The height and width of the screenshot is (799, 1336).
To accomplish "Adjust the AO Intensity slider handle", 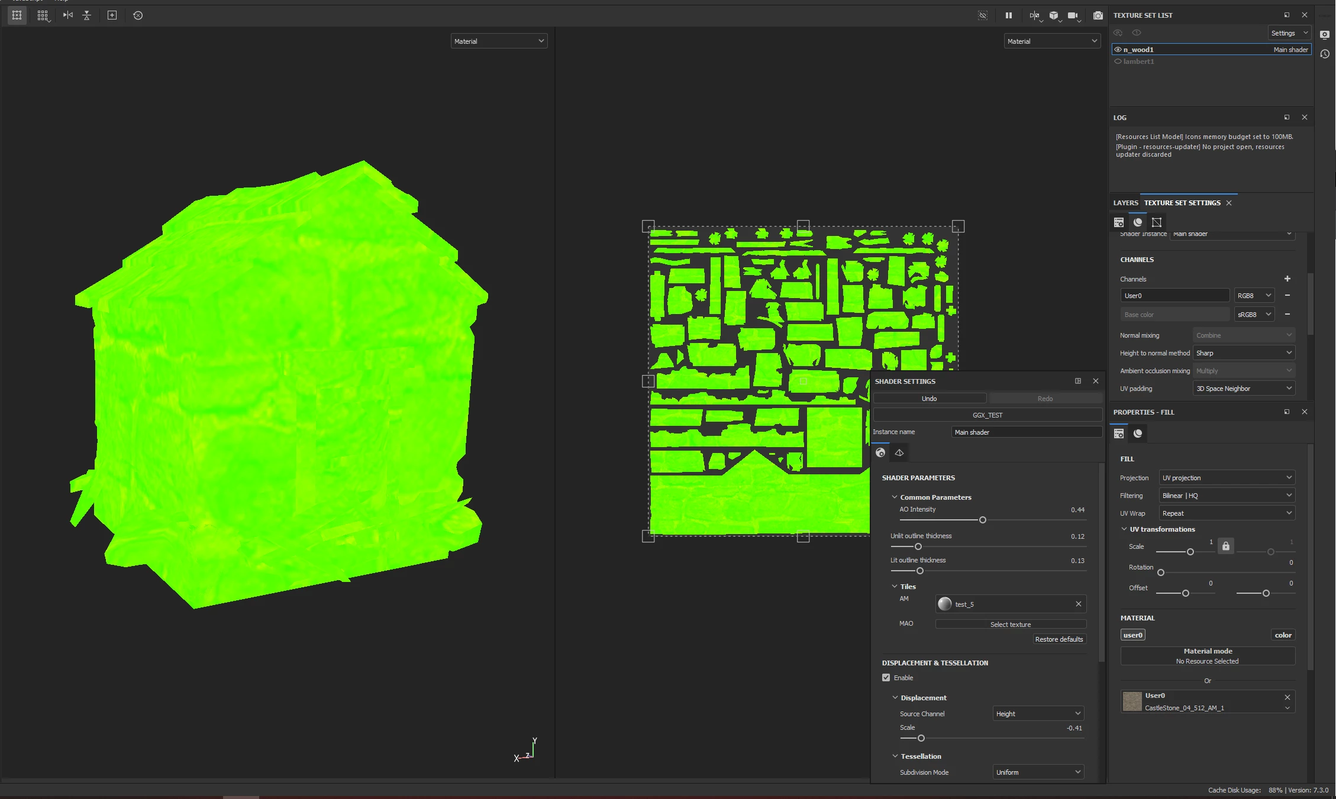I will pos(983,520).
